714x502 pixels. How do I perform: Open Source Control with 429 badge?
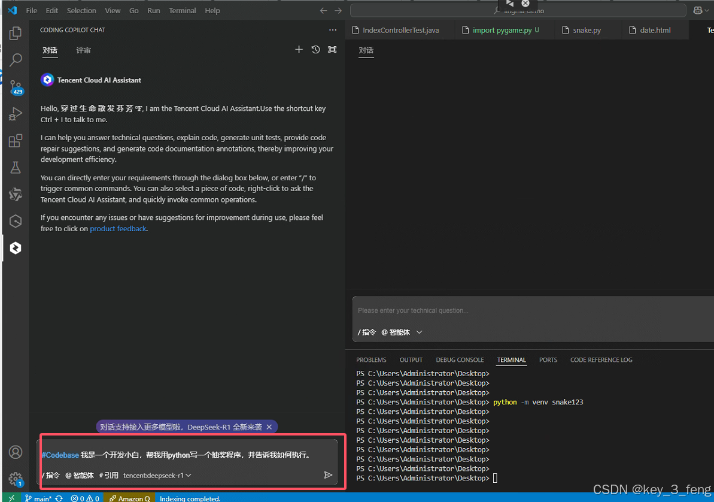point(16,87)
